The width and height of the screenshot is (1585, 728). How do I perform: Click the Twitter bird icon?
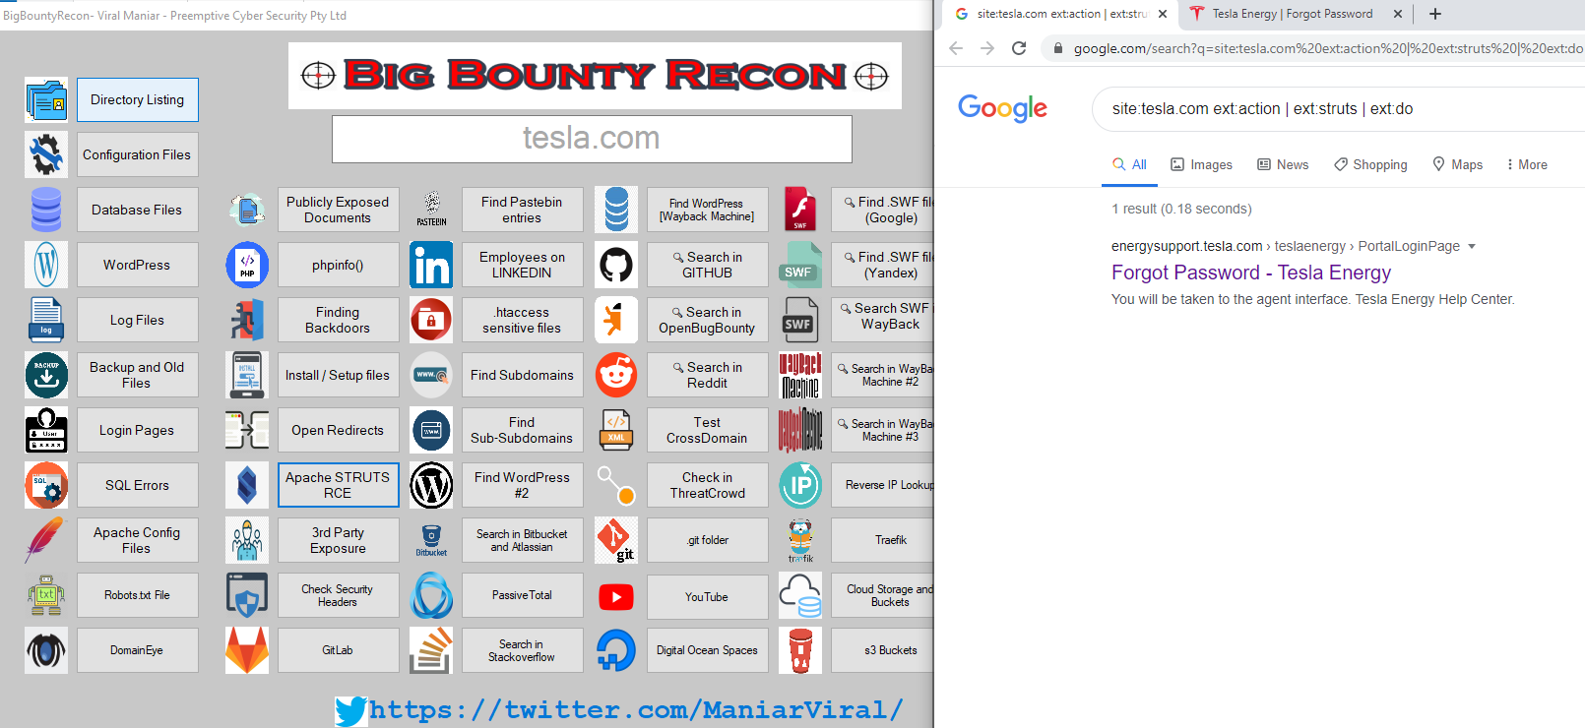pyautogui.click(x=351, y=710)
